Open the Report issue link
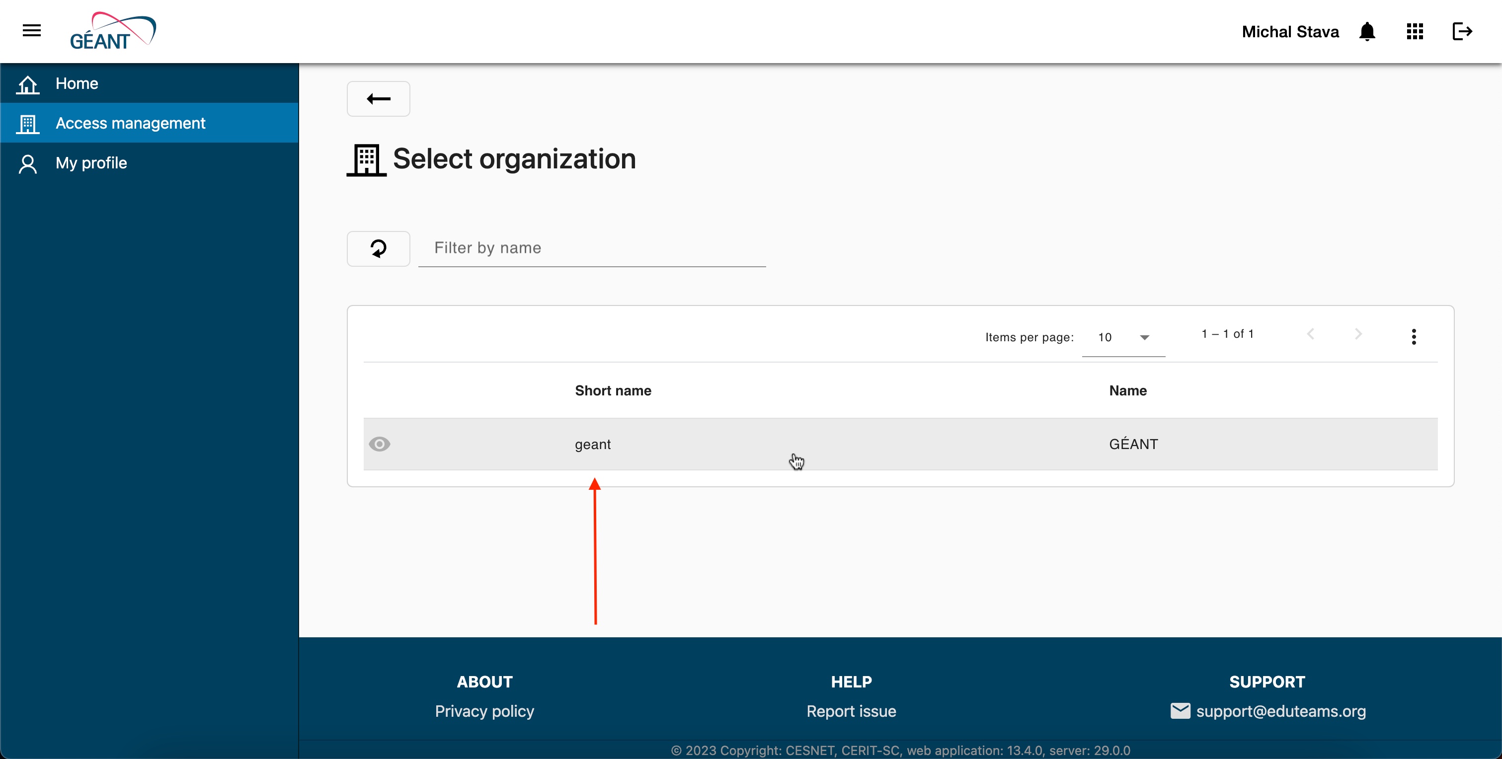The height and width of the screenshot is (759, 1502). (851, 711)
